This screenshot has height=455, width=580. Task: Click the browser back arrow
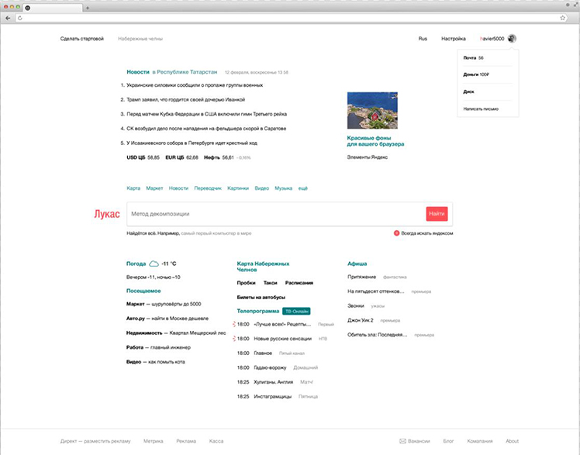point(8,18)
